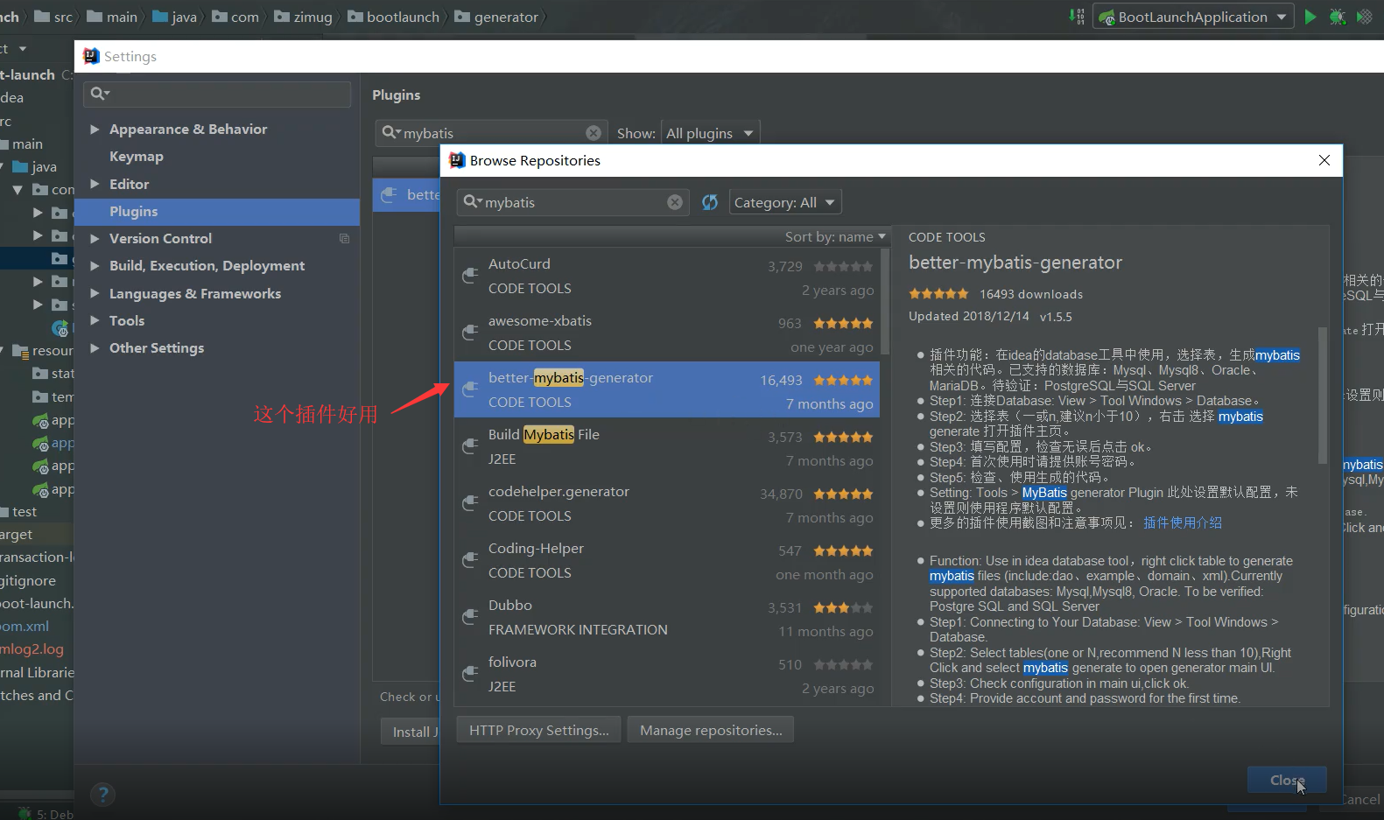Select folivora plugin name
The width and height of the screenshot is (1384, 820).
click(512, 662)
